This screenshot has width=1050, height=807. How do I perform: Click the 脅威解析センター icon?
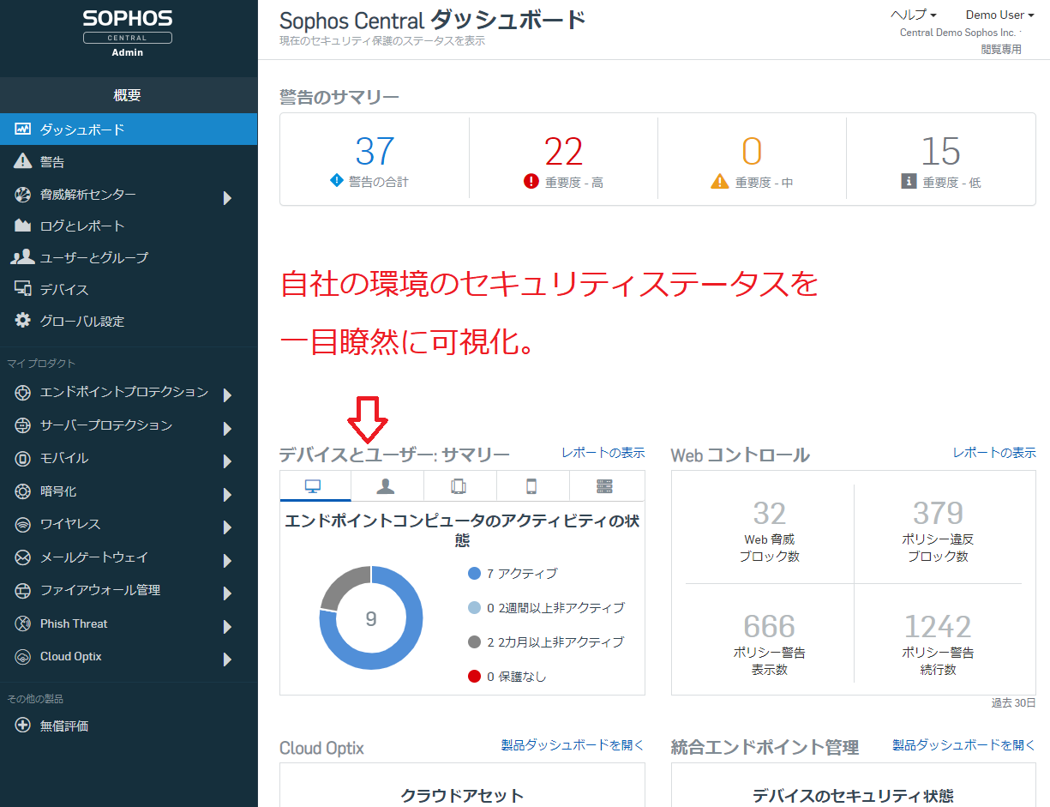point(23,195)
